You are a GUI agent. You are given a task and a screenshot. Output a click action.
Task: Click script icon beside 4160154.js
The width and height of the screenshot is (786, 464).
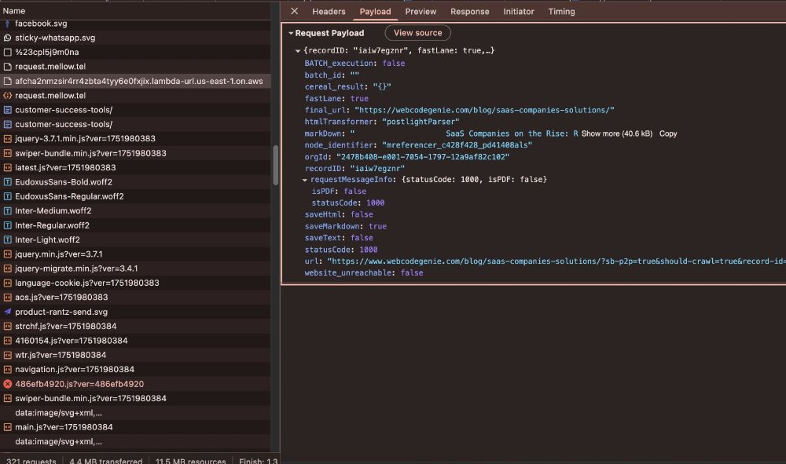pyautogui.click(x=8, y=341)
